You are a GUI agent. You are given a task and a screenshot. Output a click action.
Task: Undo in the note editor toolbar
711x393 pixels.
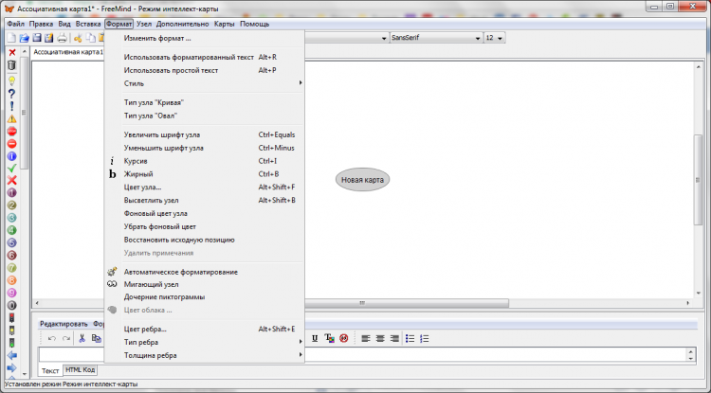coord(52,339)
